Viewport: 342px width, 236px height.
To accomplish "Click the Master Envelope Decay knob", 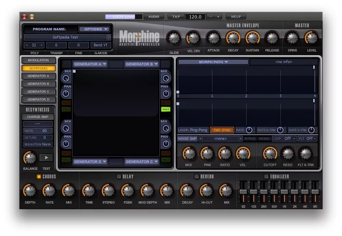I will pos(233,38).
